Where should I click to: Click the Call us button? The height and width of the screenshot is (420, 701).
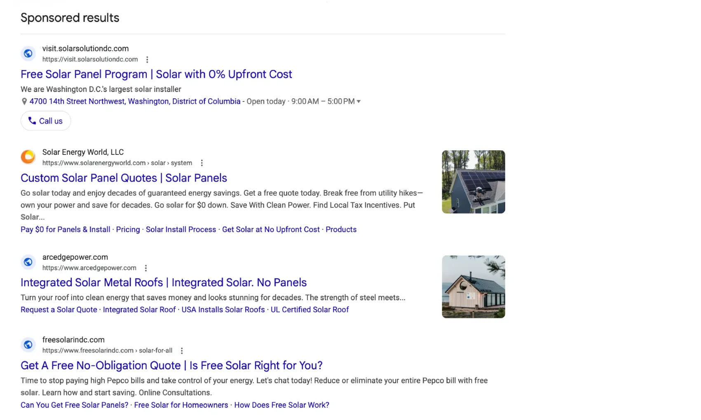point(45,121)
